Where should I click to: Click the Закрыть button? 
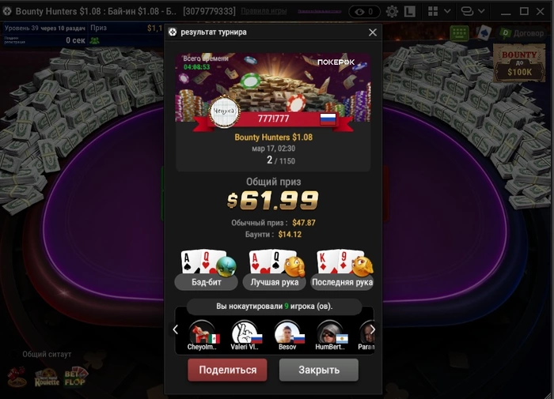coord(319,370)
